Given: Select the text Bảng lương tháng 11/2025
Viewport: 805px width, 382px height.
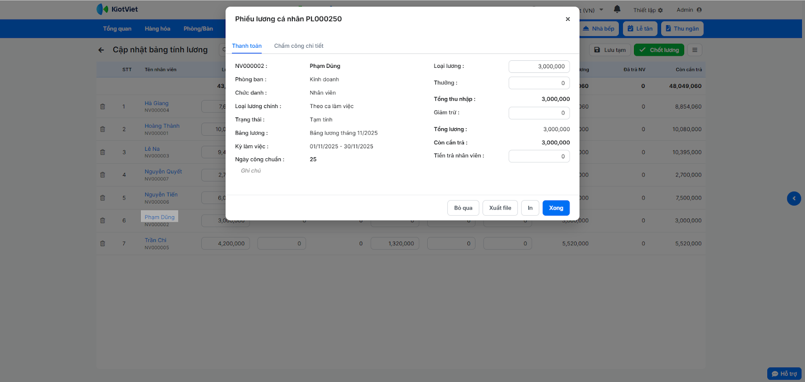Looking at the screenshot, I should (344, 133).
